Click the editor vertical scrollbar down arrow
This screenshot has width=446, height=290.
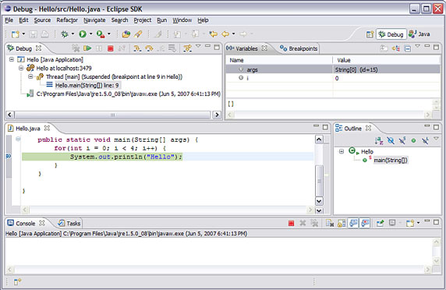pyautogui.click(x=319, y=201)
